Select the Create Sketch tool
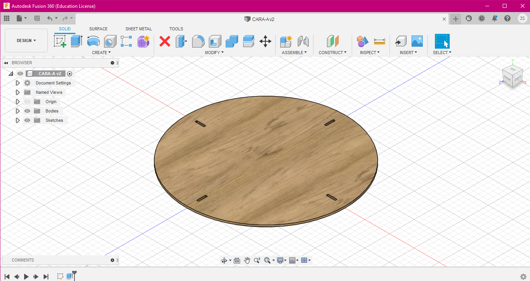The height and width of the screenshot is (281, 530). click(60, 41)
